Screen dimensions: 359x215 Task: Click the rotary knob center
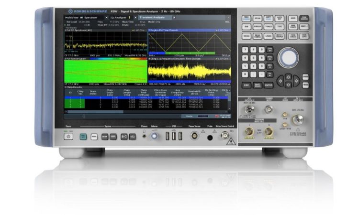pyautogui.click(x=288, y=58)
